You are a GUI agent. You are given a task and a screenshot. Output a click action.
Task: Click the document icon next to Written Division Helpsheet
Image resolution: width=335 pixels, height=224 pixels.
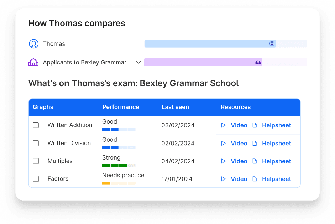tap(255, 143)
